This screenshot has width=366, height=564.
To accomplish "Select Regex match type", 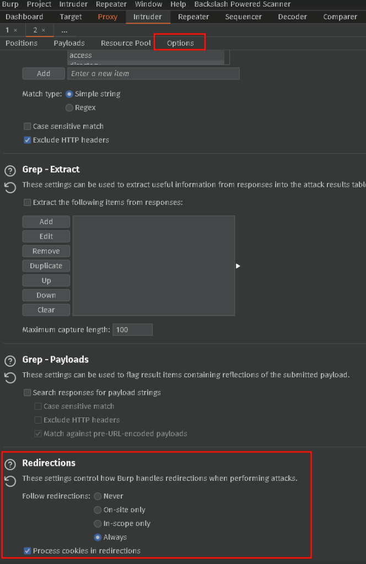I will click(x=69, y=108).
